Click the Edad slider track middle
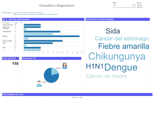The height and width of the screenshot is (116, 155). tap(124, 7)
